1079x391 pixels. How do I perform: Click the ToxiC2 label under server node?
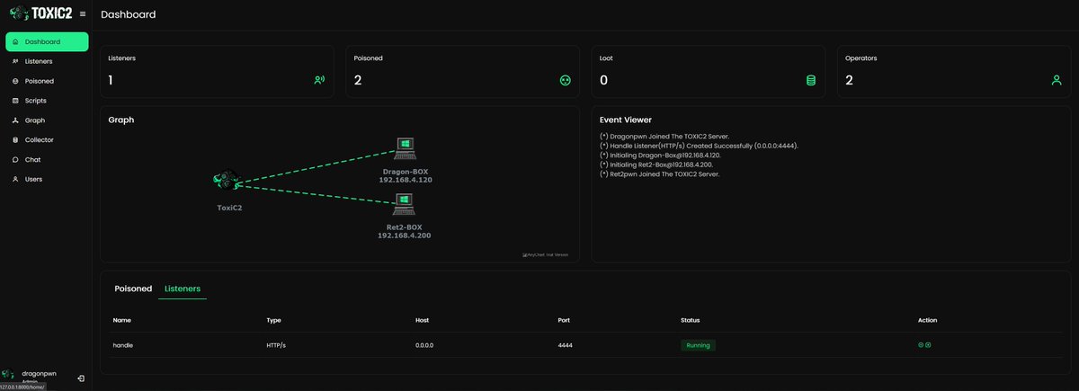pyautogui.click(x=229, y=208)
